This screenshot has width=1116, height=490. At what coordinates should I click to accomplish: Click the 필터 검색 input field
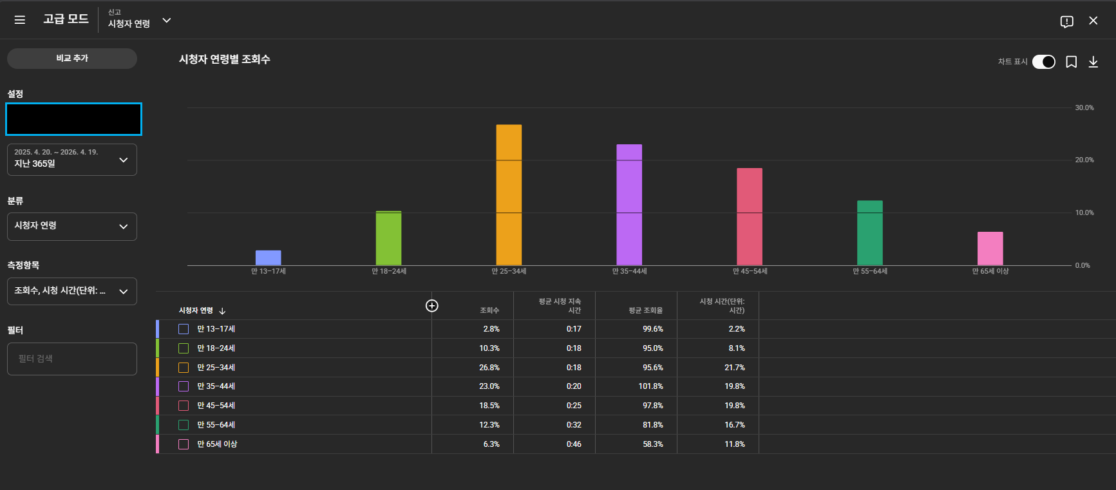pos(72,359)
